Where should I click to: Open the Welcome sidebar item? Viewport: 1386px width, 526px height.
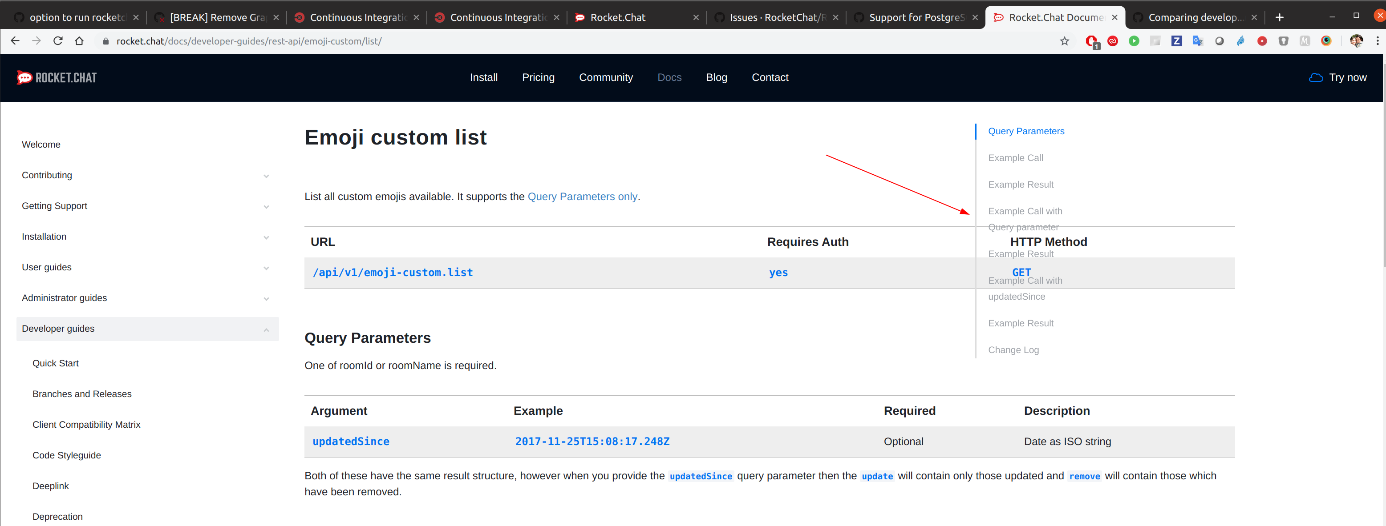pos(41,145)
